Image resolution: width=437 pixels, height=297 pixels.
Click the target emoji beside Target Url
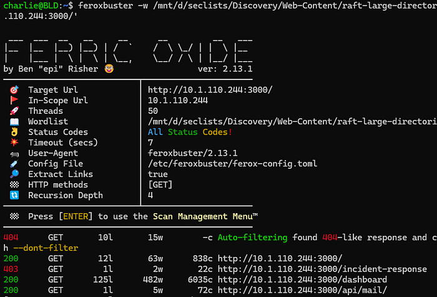pyautogui.click(x=14, y=90)
